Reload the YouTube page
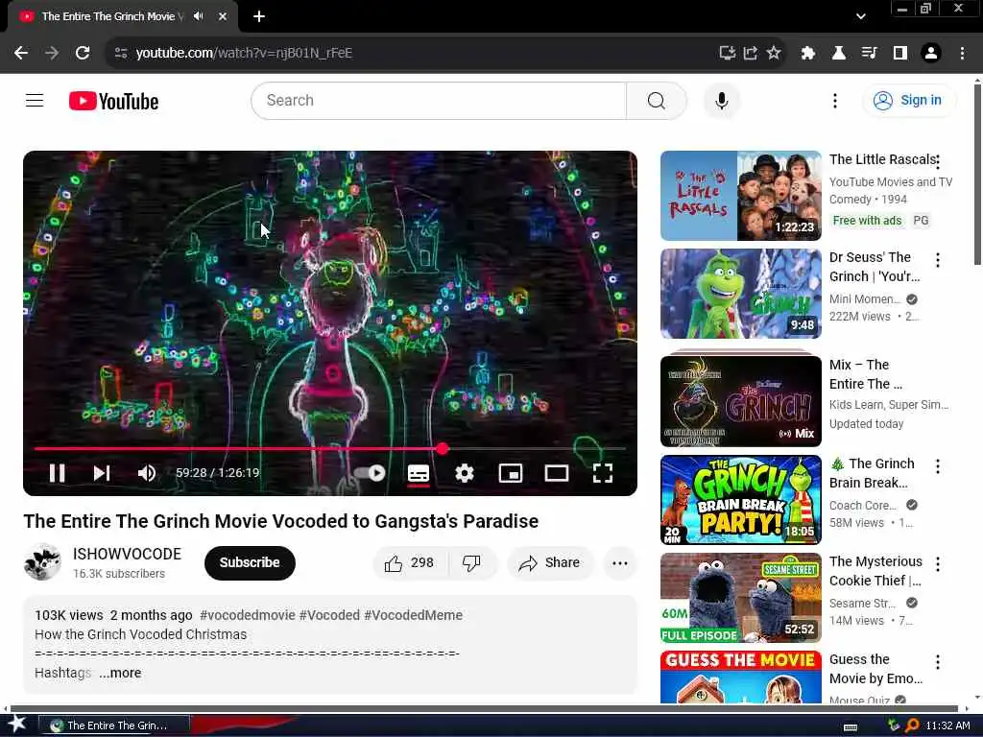The height and width of the screenshot is (737, 983). [83, 54]
